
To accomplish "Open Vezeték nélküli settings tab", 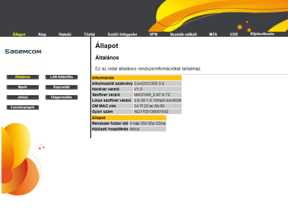I will coord(183,34).
